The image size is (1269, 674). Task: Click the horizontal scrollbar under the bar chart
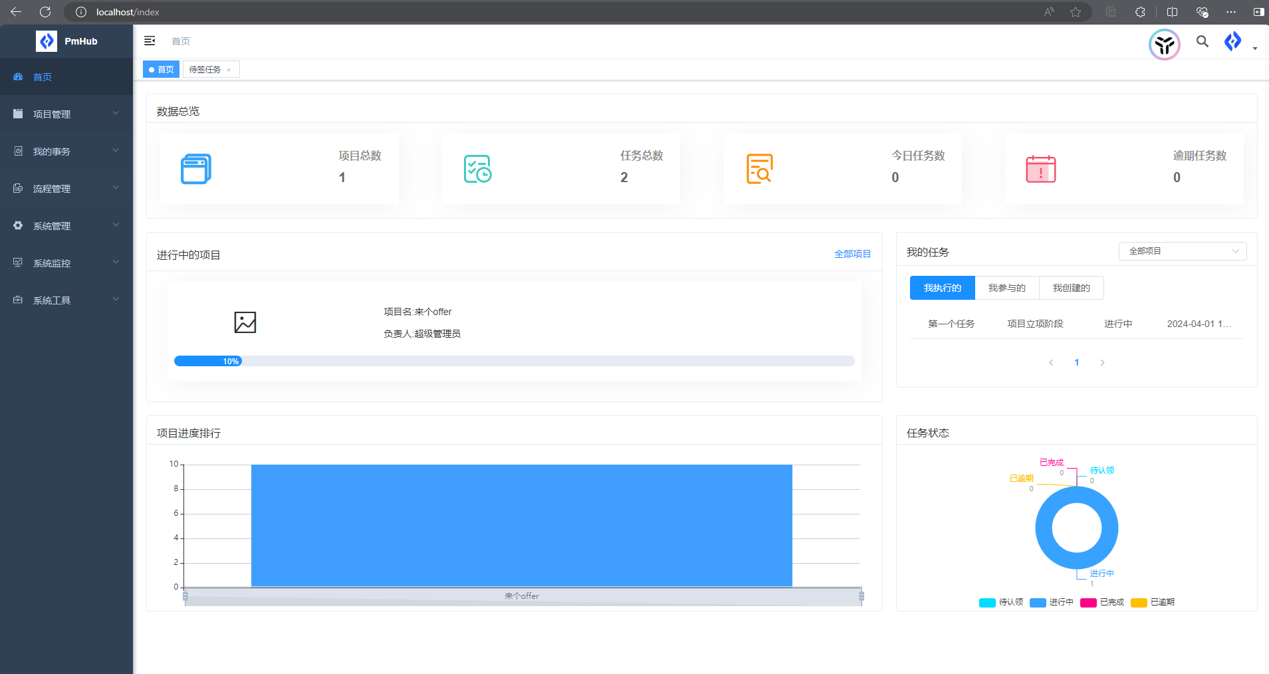(x=522, y=598)
